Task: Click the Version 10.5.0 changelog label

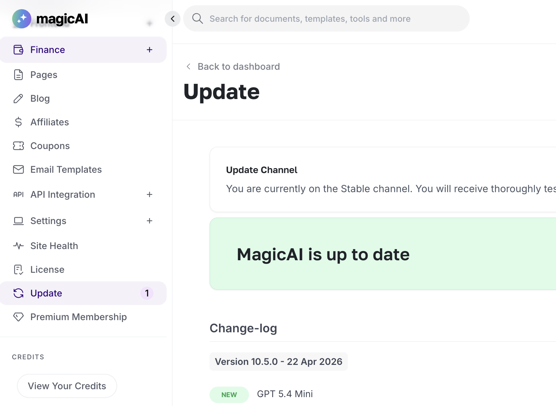Action: (279, 362)
